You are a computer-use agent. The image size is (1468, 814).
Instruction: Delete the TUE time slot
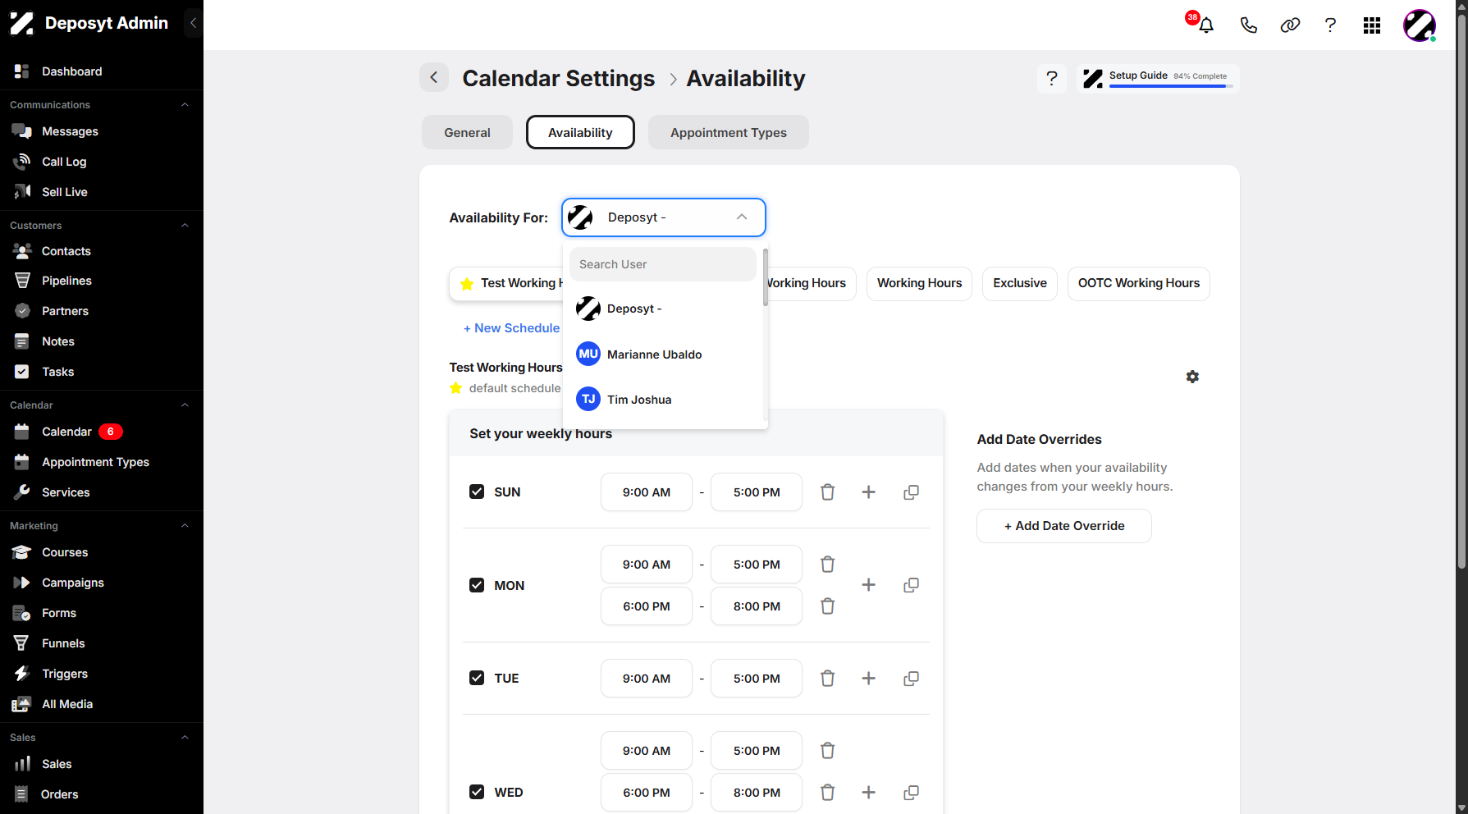coord(827,679)
